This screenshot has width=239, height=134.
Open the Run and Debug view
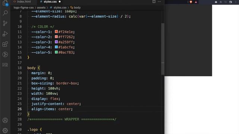tap(5, 33)
